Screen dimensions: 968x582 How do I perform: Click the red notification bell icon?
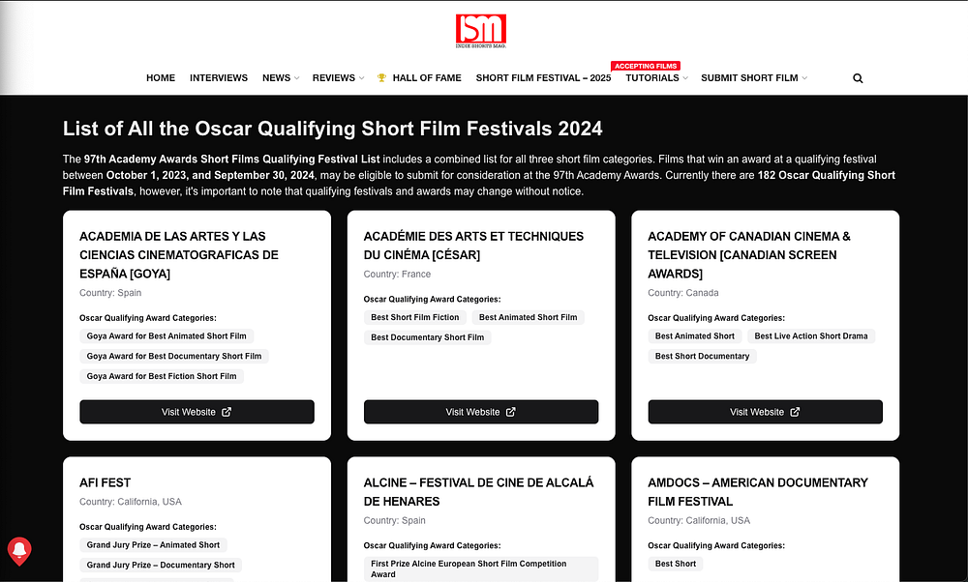click(x=19, y=550)
